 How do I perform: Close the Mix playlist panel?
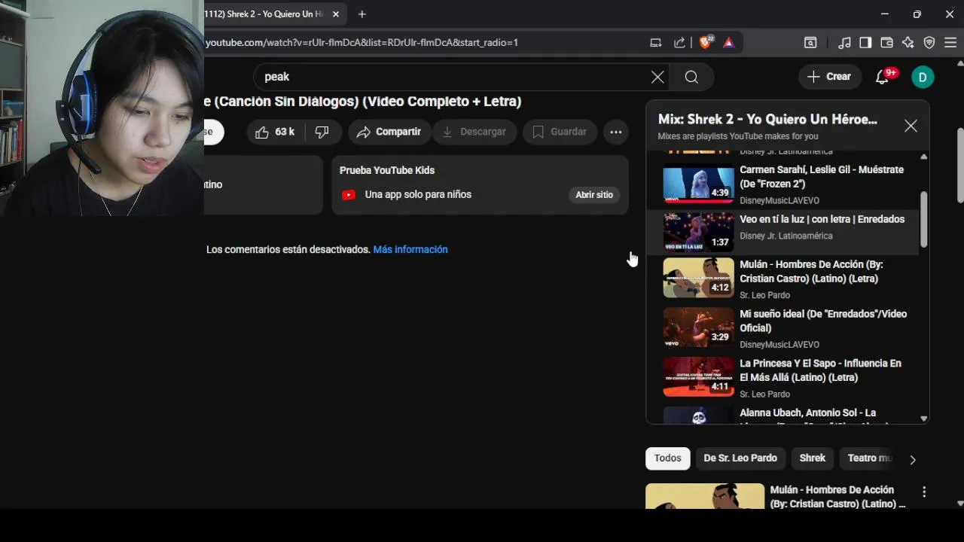pos(911,126)
